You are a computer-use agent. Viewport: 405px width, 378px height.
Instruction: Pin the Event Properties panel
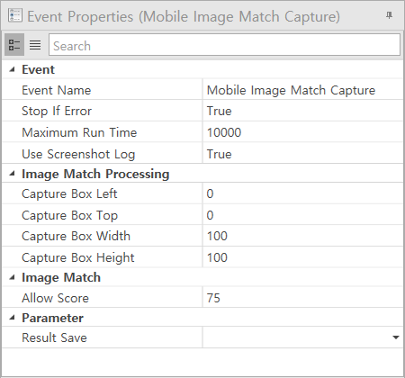pos(389,15)
